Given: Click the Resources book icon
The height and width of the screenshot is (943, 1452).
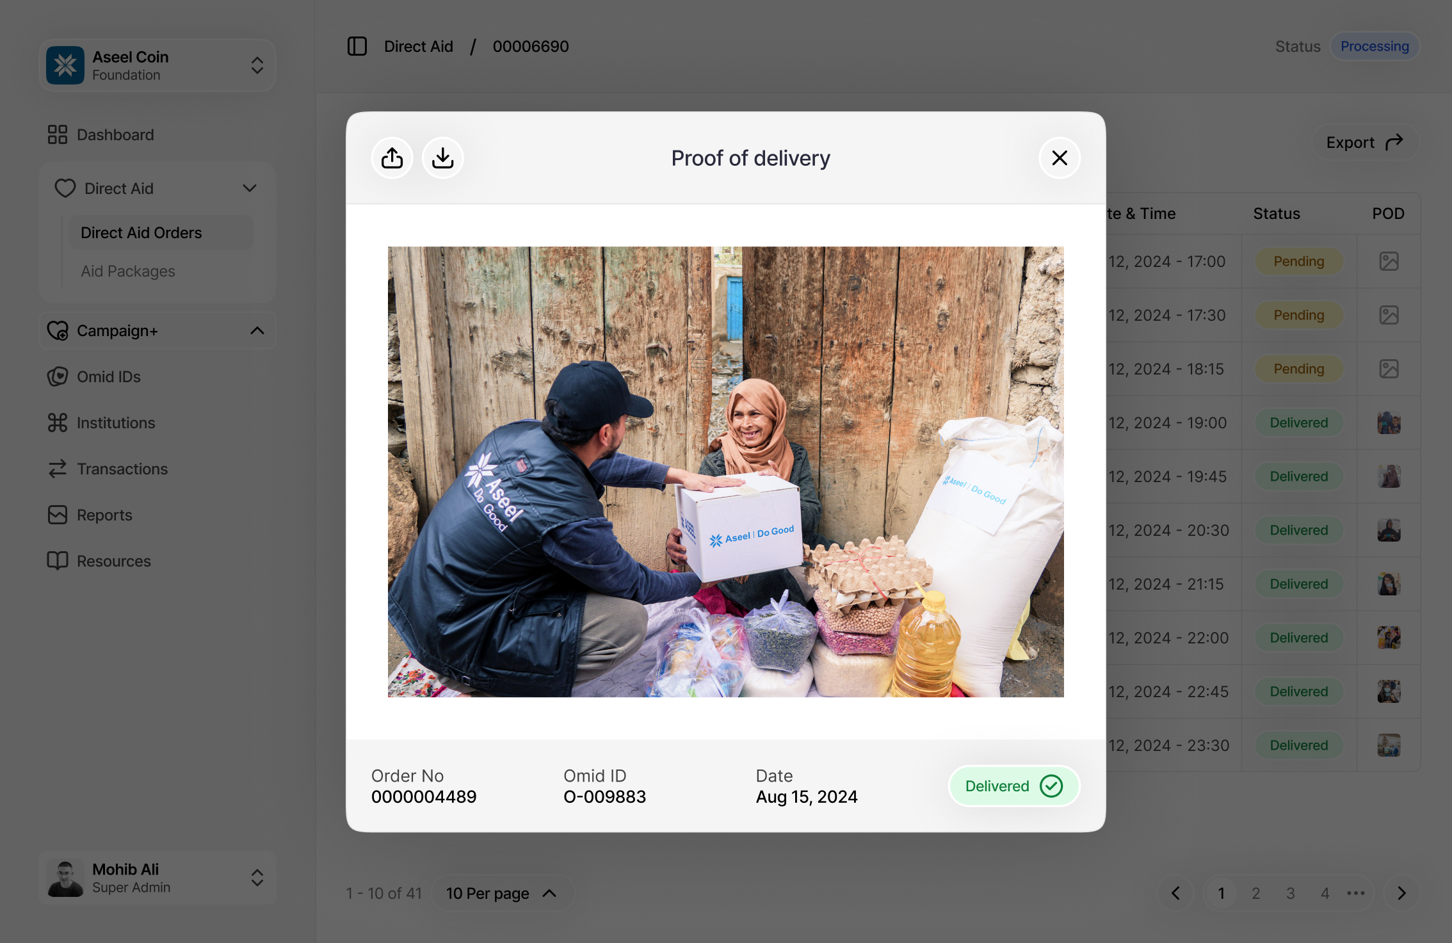Looking at the screenshot, I should [x=58, y=561].
